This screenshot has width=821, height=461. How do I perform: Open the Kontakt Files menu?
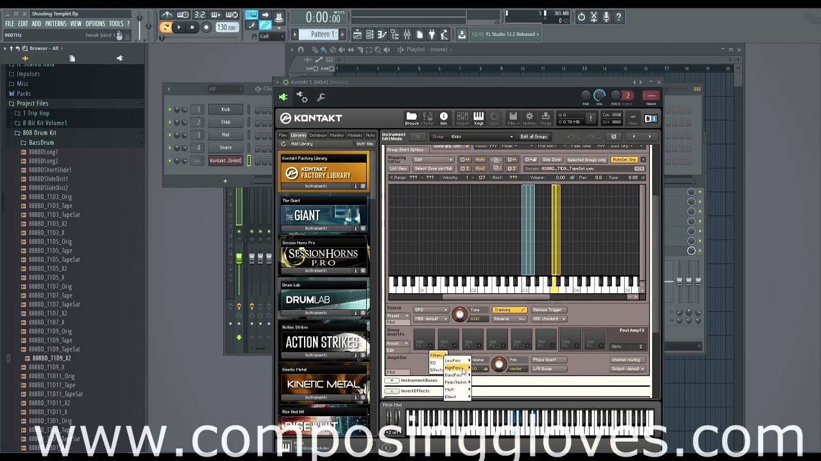512,118
